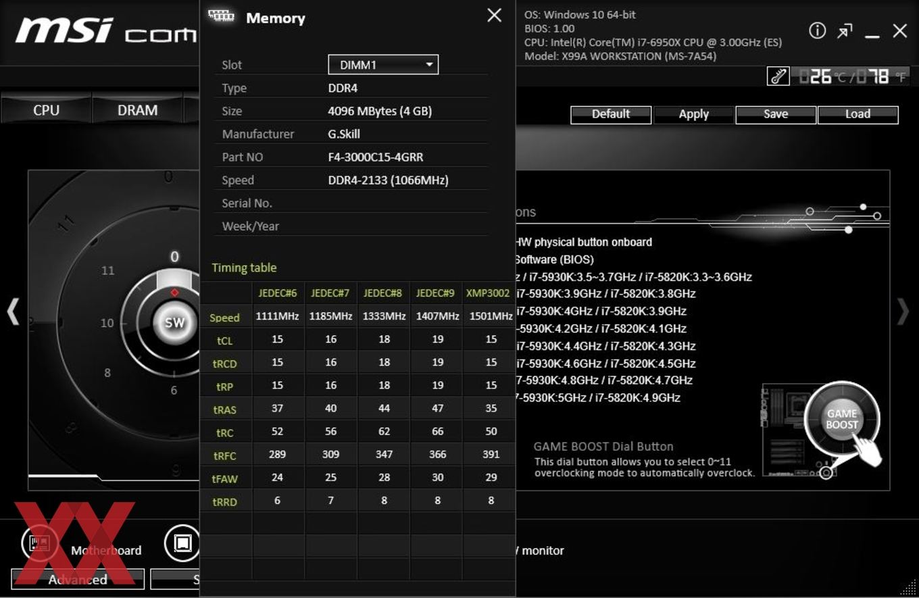Click the Apply button
The width and height of the screenshot is (919, 598).
pos(693,114)
